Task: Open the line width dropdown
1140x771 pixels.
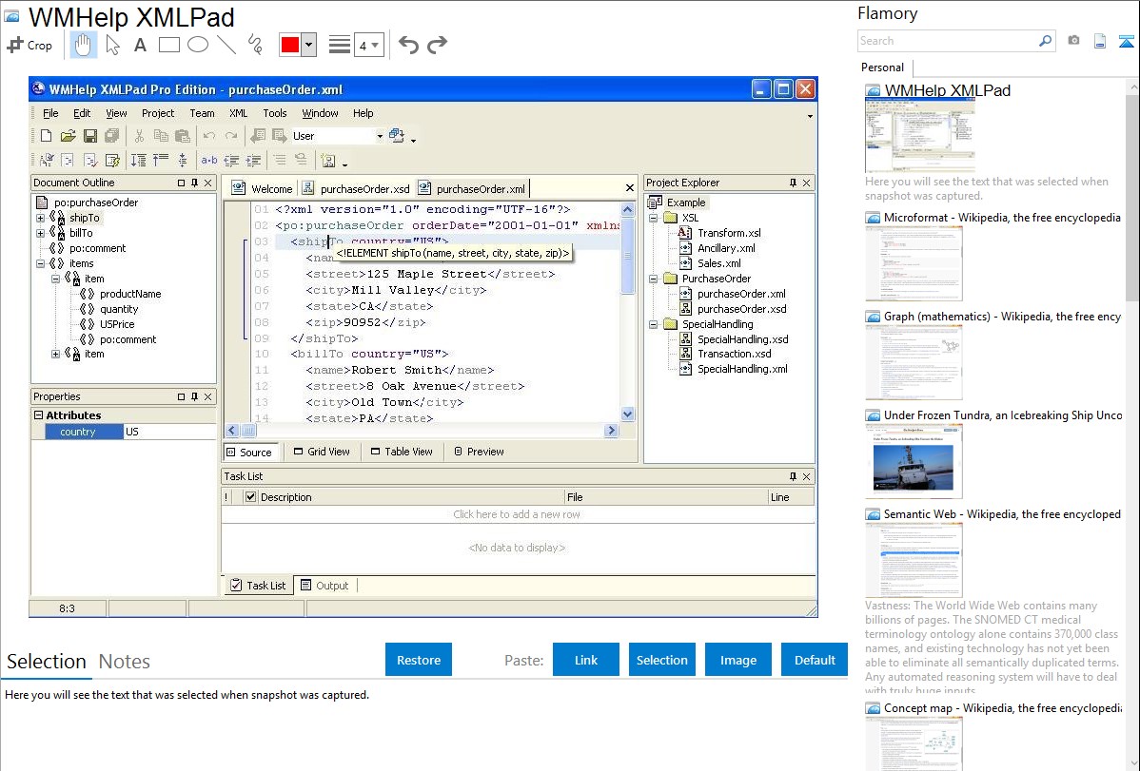Action: click(368, 45)
